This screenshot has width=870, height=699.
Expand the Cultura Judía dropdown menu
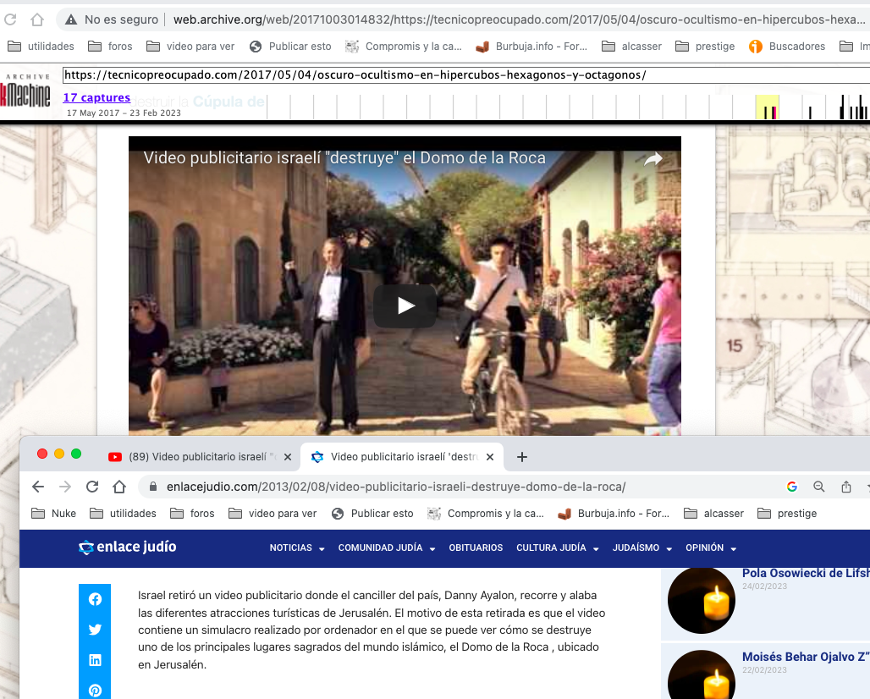(558, 548)
